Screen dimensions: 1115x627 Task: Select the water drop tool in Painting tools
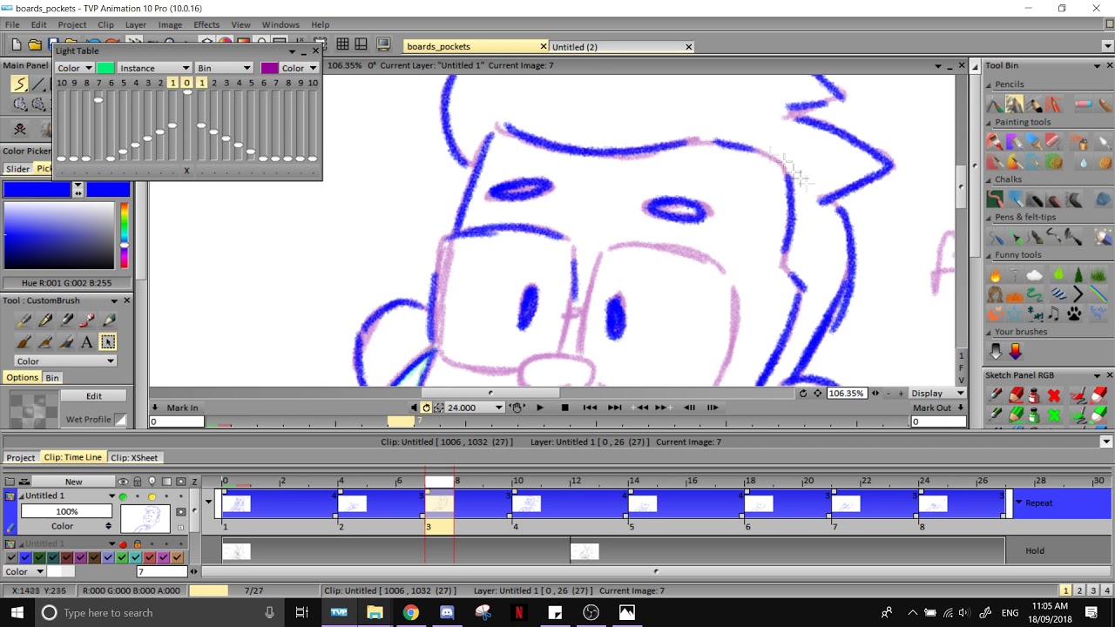point(1083,162)
